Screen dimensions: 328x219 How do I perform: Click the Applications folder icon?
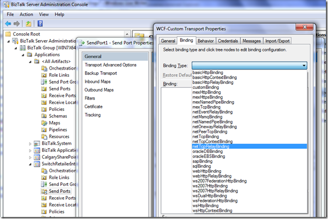30,54
